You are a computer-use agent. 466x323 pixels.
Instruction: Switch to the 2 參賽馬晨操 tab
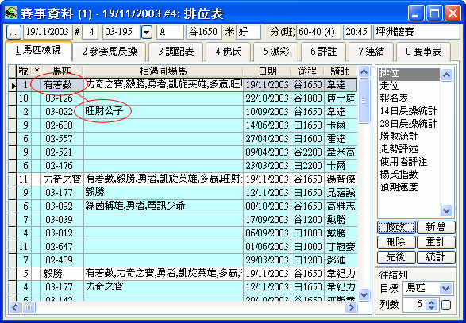pyautogui.click(x=110, y=52)
